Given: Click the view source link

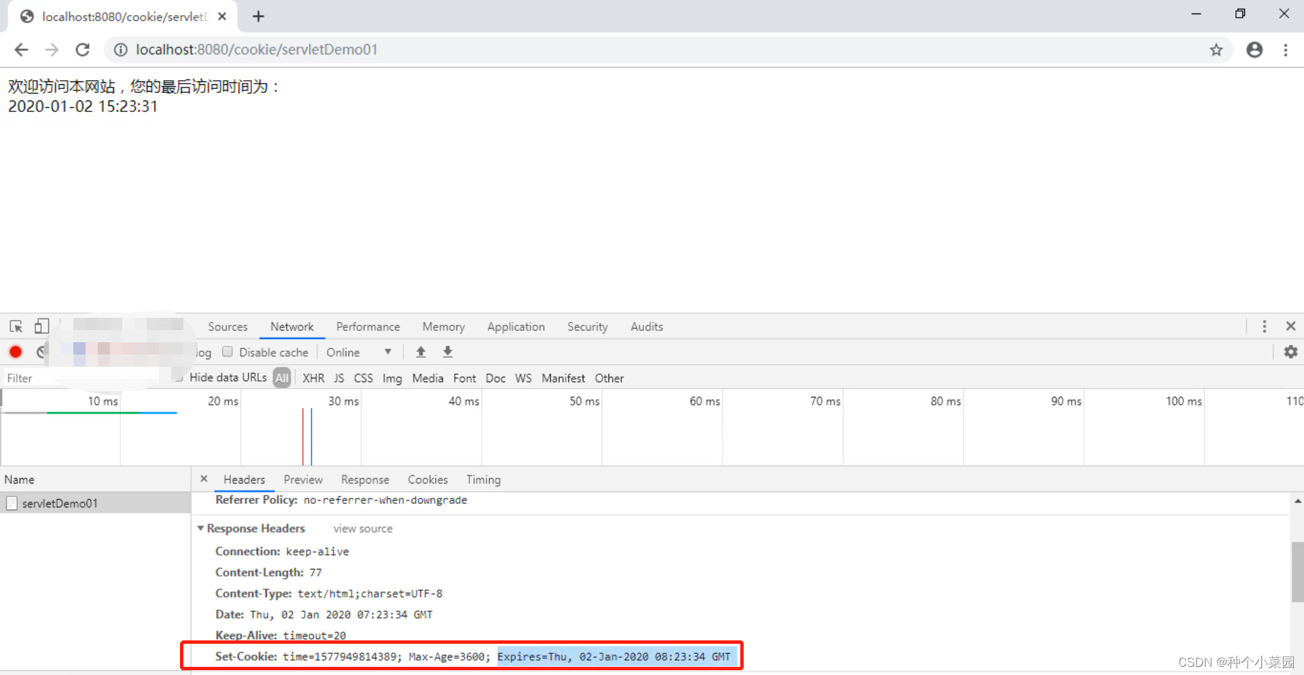Looking at the screenshot, I should coord(362,528).
